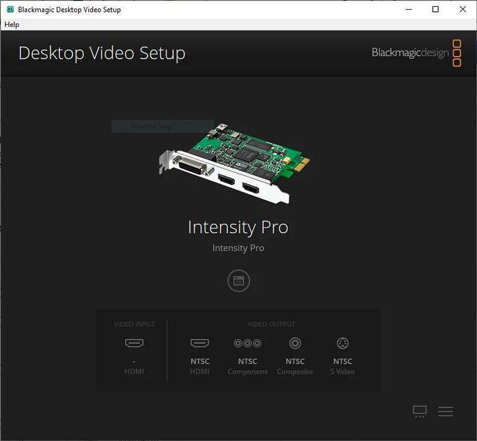Image resolution: width=477 pixels, height=441 pixels.
Task: Click the hamburger list icon bottom right
Action: coord(445,411)
